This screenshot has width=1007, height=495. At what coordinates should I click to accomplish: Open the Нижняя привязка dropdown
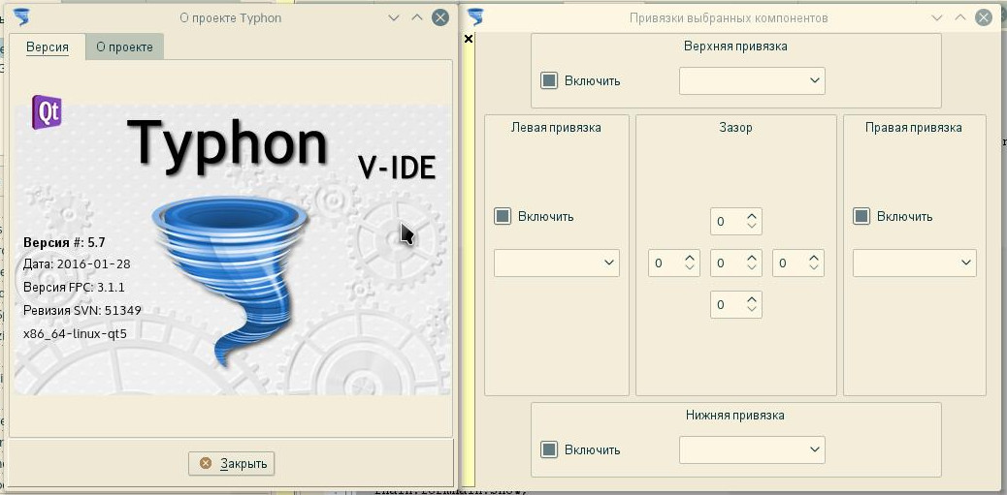click(x=752, y=449)
